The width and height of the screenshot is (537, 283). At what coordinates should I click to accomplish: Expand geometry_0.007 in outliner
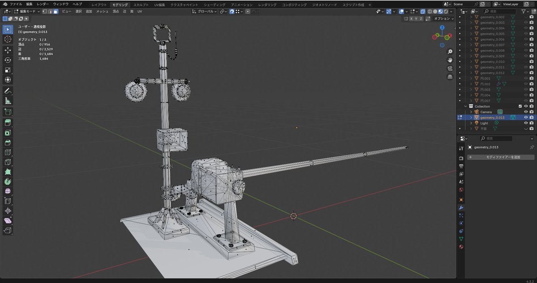coord(471,45)
